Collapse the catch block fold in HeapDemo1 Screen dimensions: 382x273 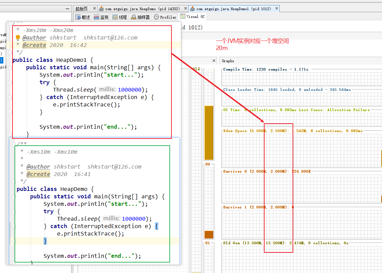pos(10,97)
